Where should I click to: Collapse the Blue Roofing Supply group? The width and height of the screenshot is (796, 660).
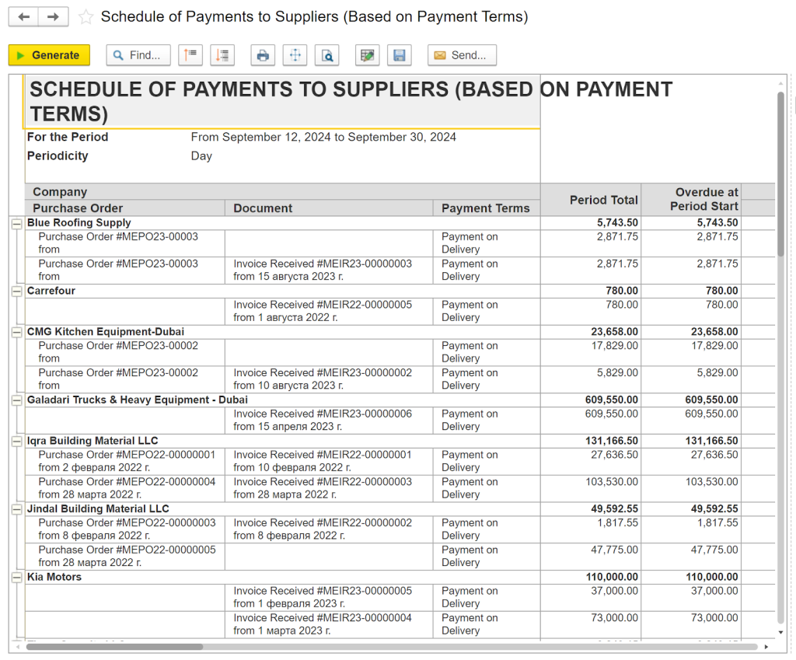point(16,223)
